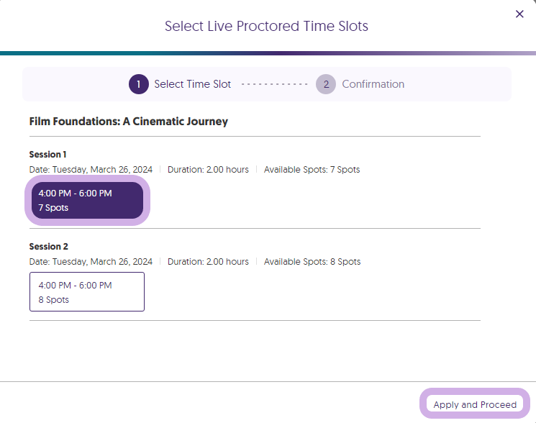Screen dimensions: 536x423
Task: Click the Select Live Proctored Time Slots title
Action: pos(266,27)
